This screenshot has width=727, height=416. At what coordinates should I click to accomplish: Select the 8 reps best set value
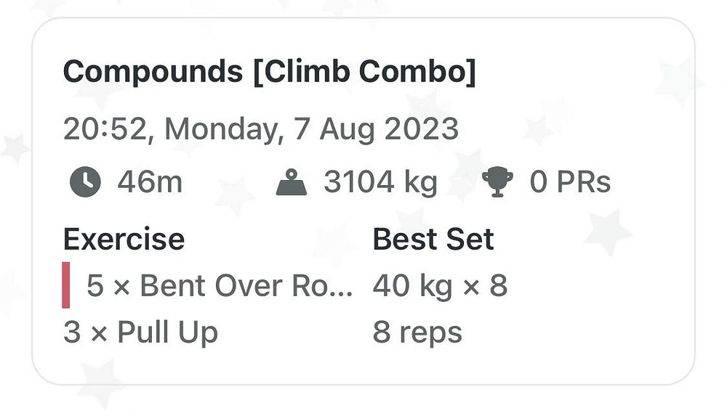coord(417,333)
